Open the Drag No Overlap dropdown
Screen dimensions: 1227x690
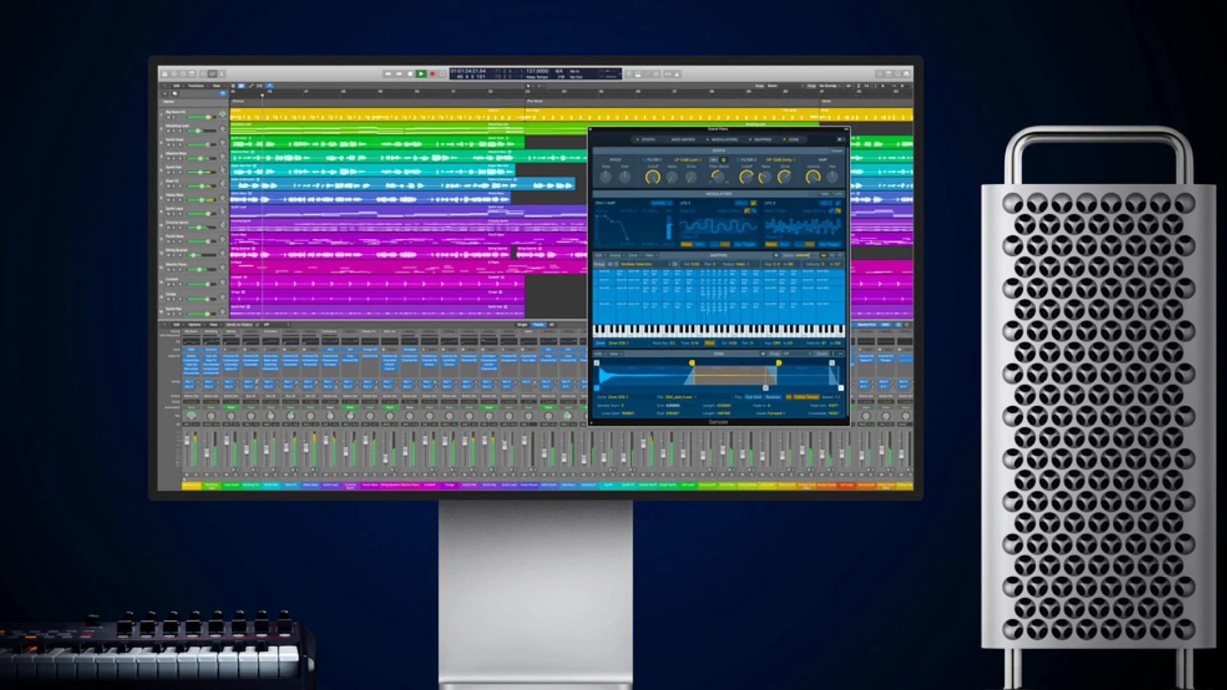(828, 86)
